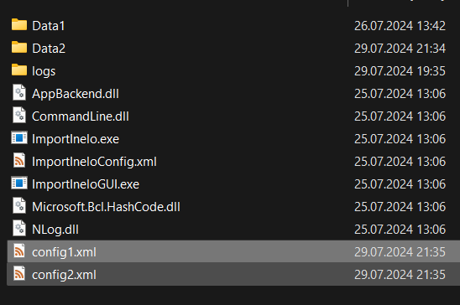Select the Data1 folder icon
The width and height of the screenshot is (460, 305).
tap(19, 24)
